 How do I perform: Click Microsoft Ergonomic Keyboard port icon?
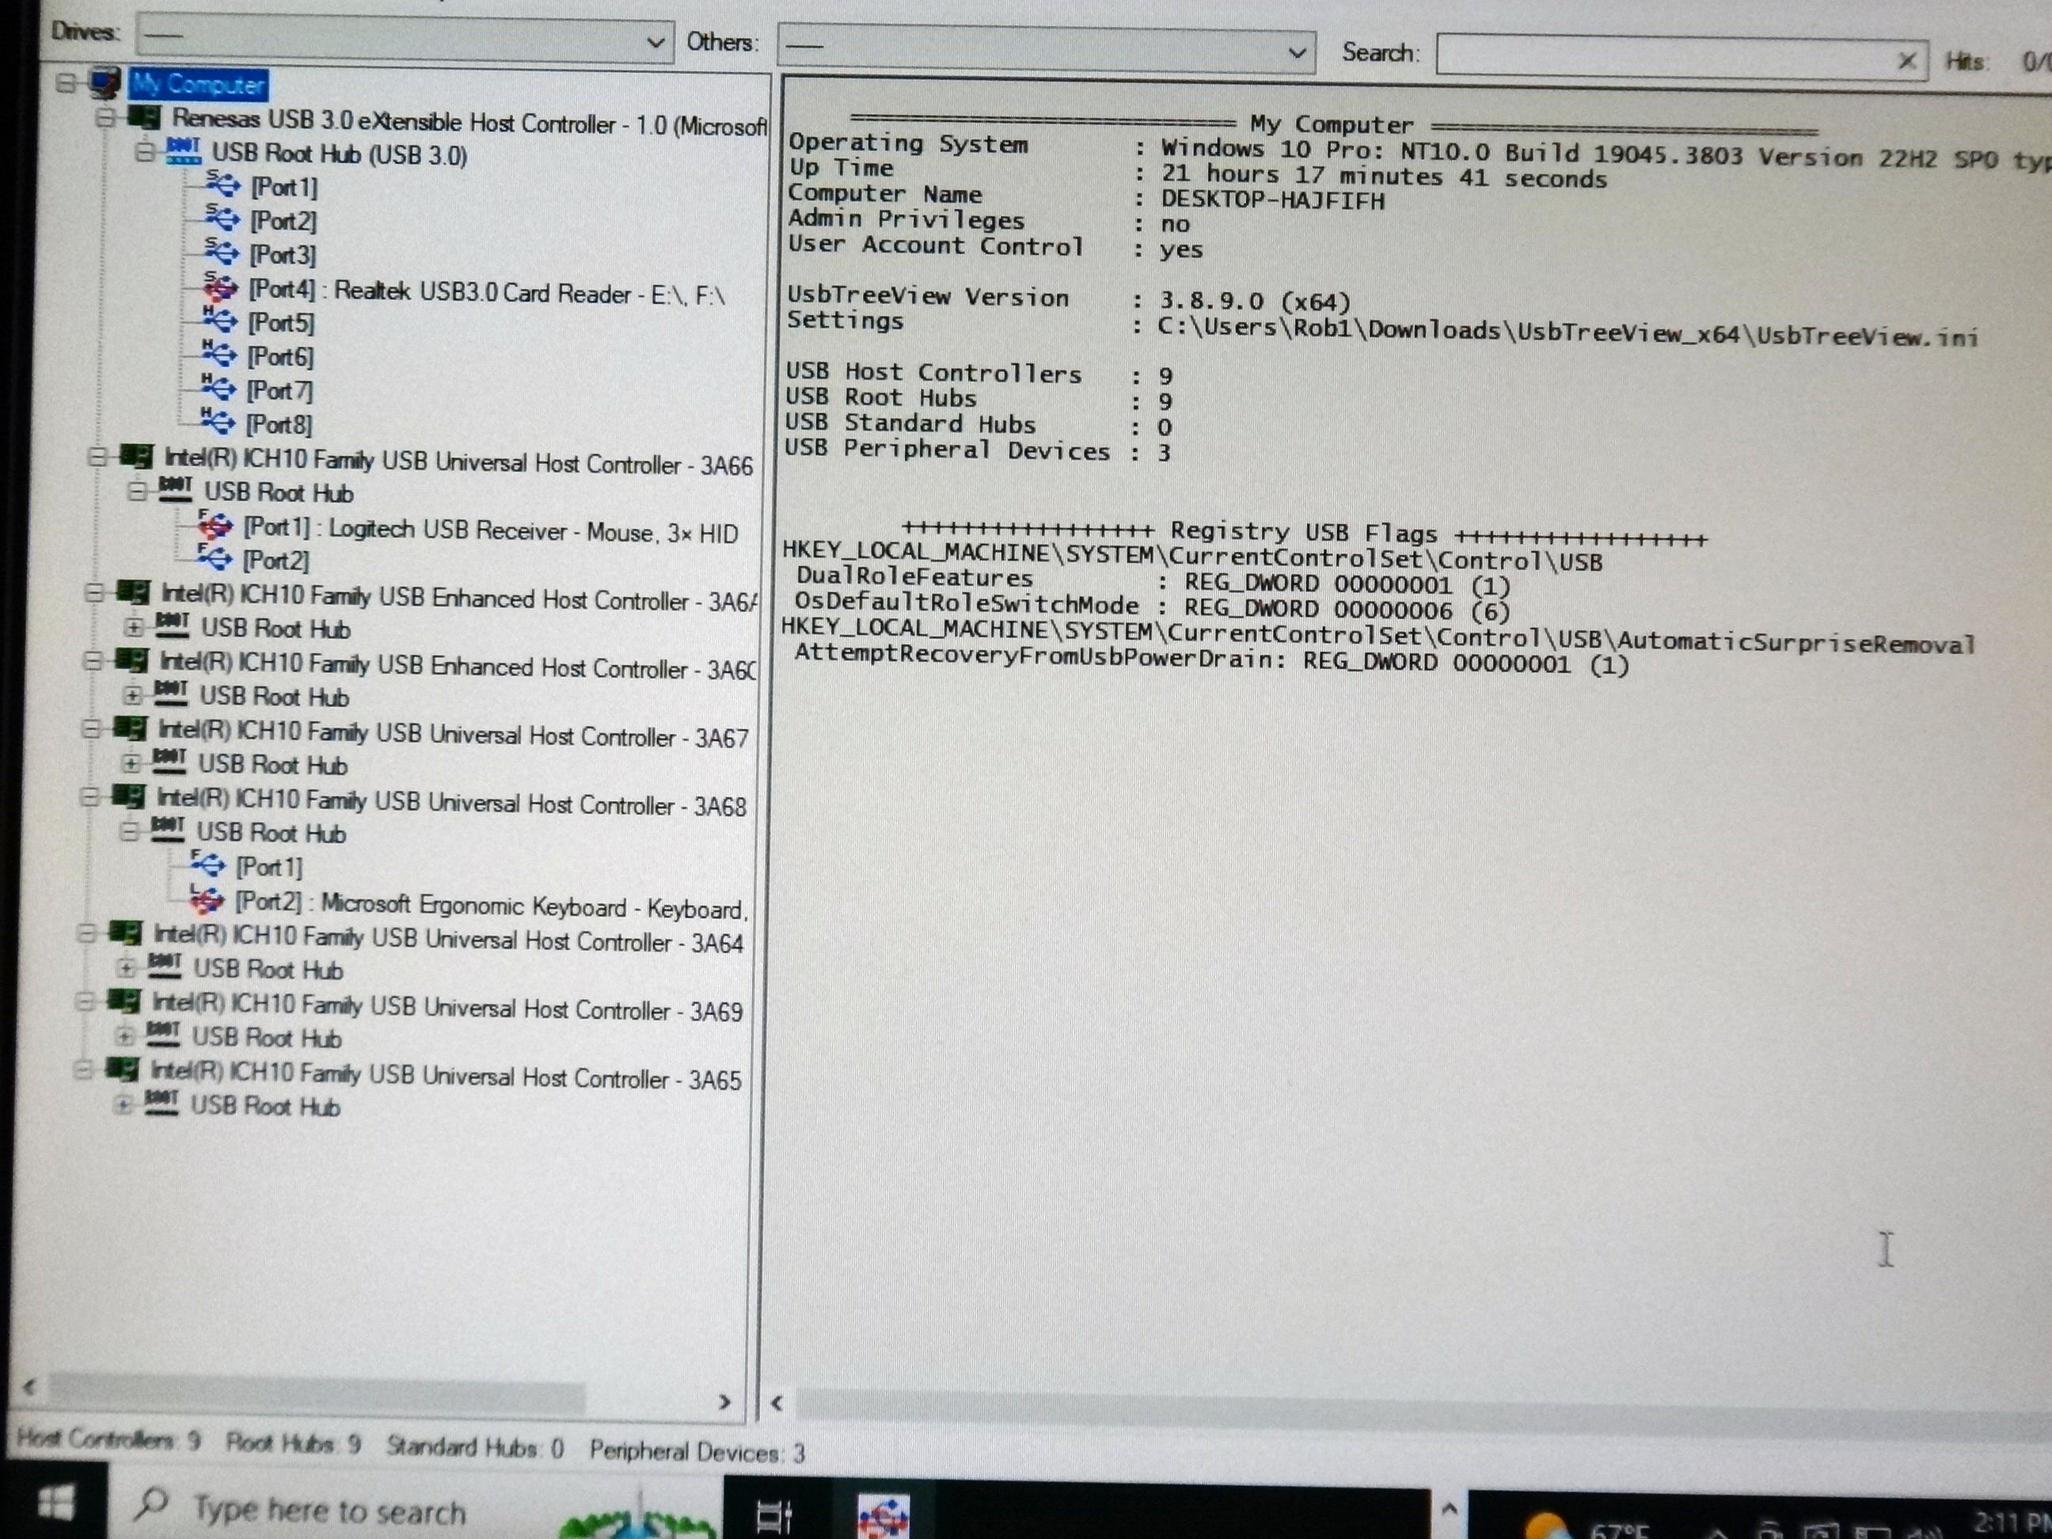(206, 899)
